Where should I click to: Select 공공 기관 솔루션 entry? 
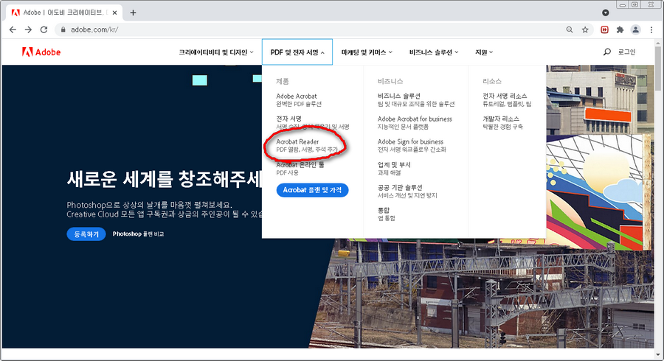407,191
